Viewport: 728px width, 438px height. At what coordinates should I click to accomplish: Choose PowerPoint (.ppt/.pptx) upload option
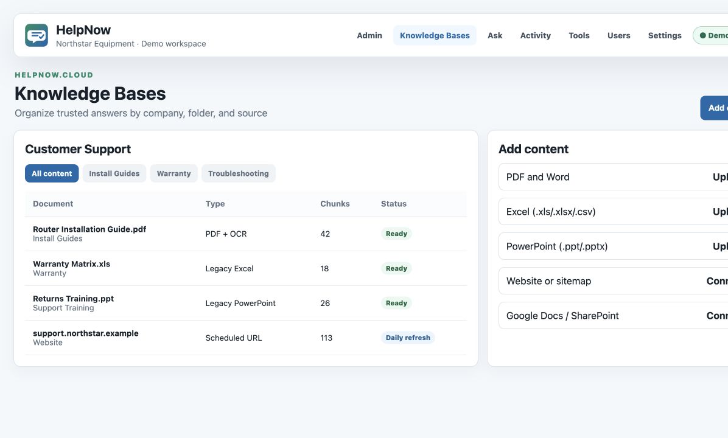613,246
